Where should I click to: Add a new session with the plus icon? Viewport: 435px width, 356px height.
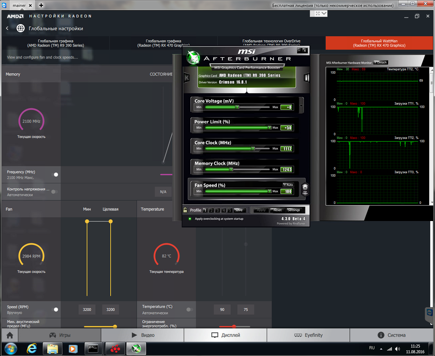click(x=41, y=5)
